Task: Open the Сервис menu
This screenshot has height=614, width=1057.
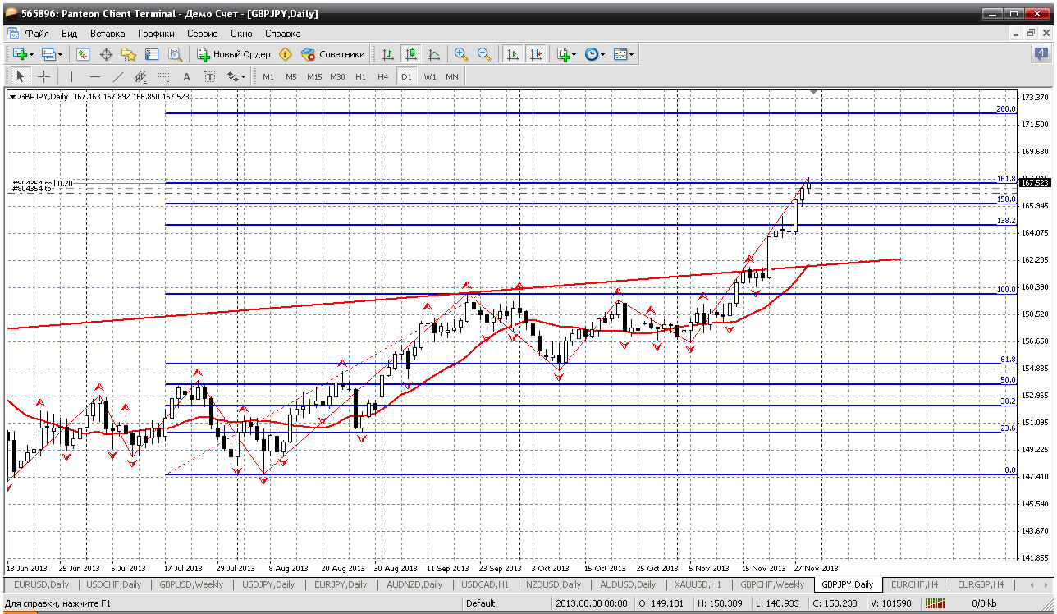Action: pyautogui.click(x=202, y=34)
